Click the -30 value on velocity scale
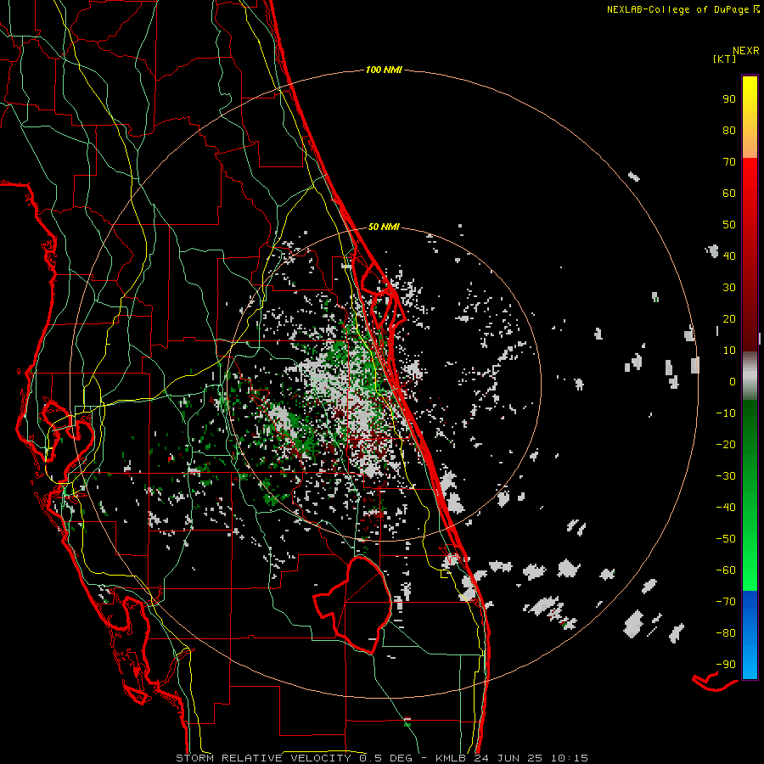Screen dimensions: 764x764 tap(726, 476)
